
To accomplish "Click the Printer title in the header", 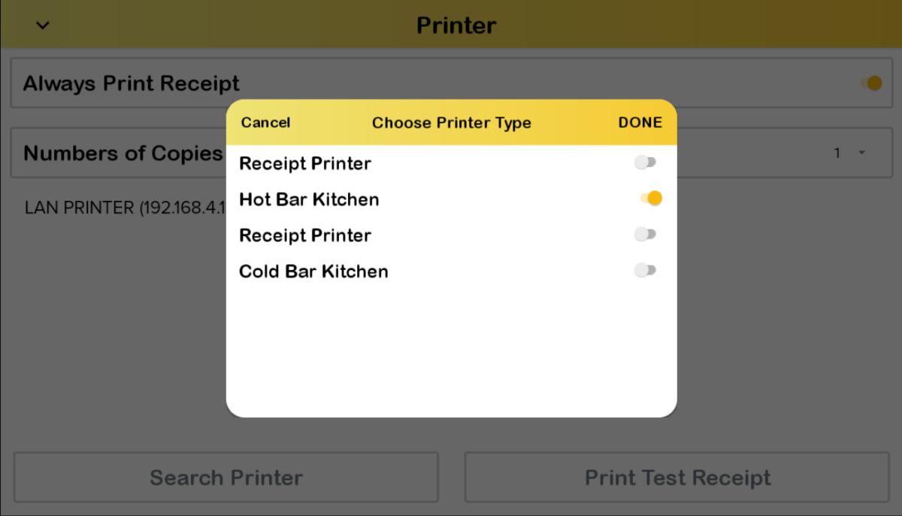I will [456, 25].
